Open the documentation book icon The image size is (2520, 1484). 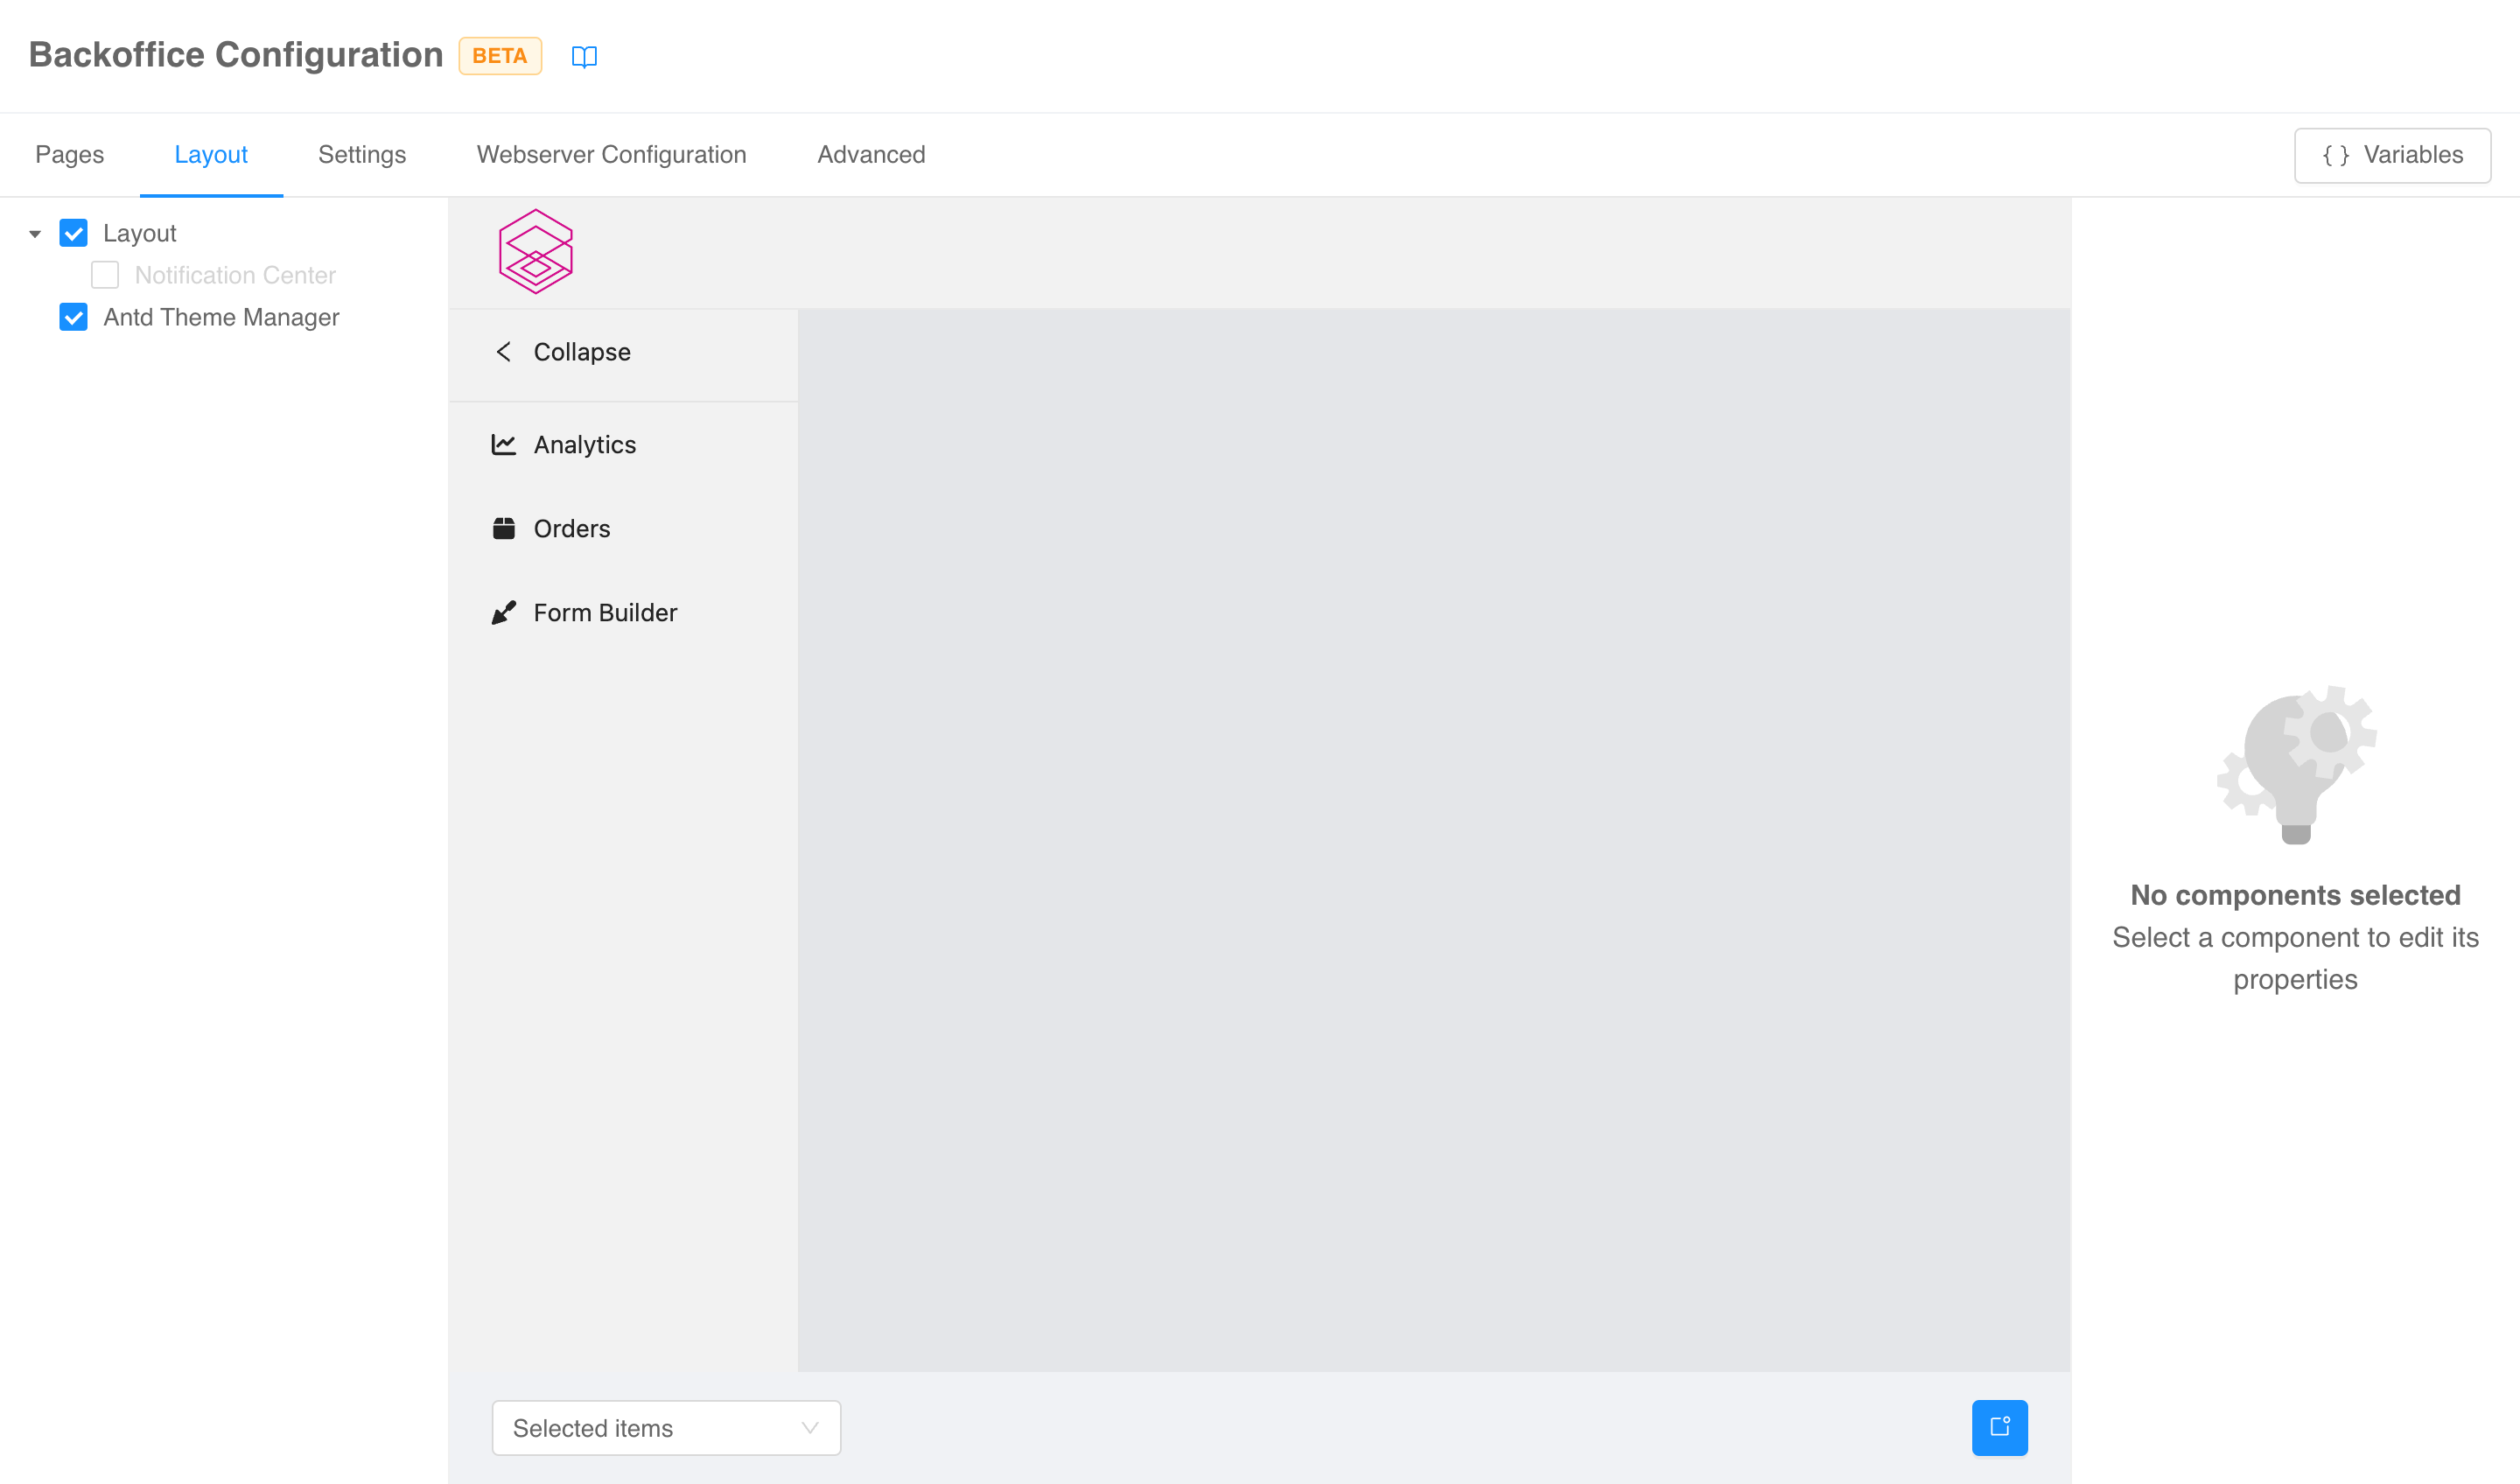[x=584, y=56]
